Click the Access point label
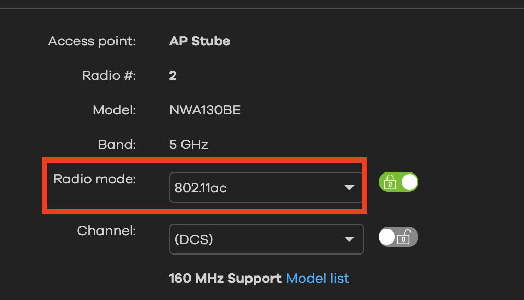524x300 pixels. pos(92,41)
